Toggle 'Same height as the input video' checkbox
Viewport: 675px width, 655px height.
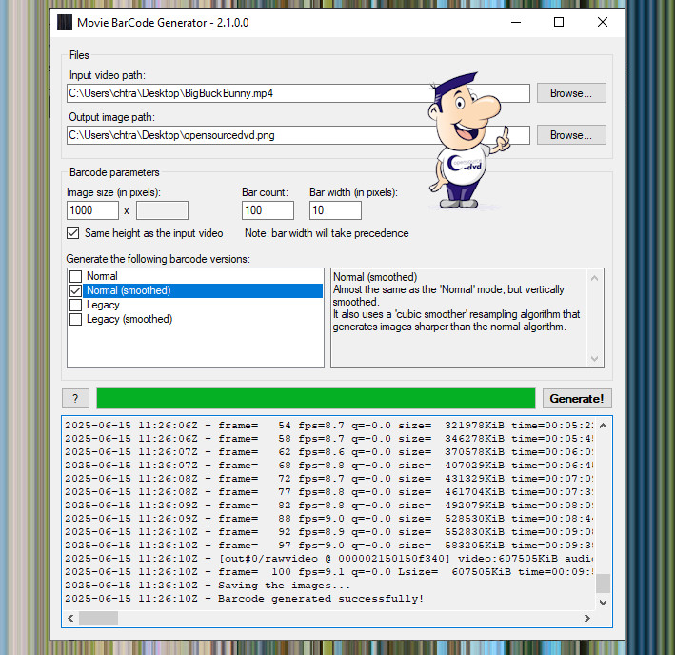coord(73,233)
